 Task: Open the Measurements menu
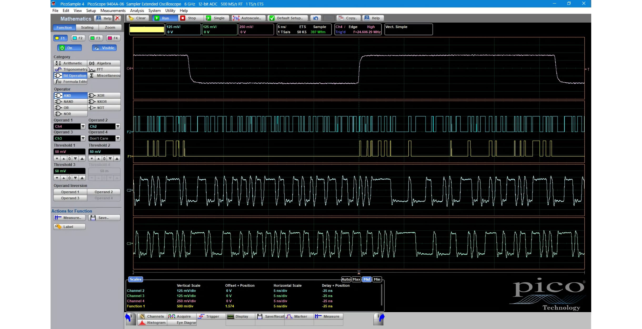113,11
